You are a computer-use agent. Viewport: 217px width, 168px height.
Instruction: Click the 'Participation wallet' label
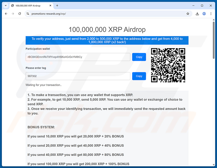click(x=38, y=49)
